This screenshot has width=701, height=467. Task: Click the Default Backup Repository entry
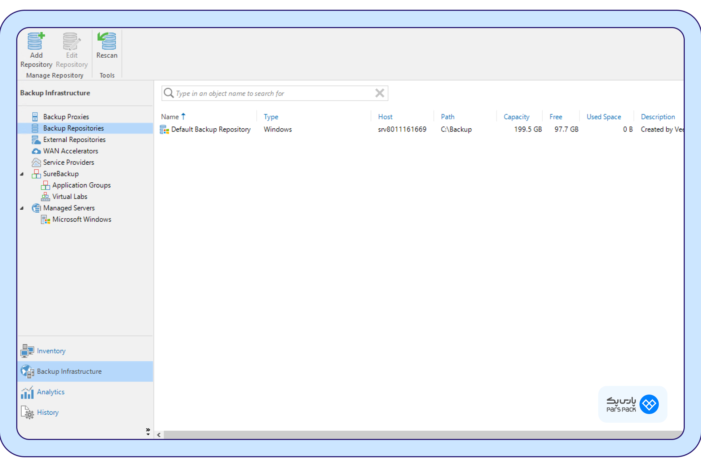(x=211, y=129)
